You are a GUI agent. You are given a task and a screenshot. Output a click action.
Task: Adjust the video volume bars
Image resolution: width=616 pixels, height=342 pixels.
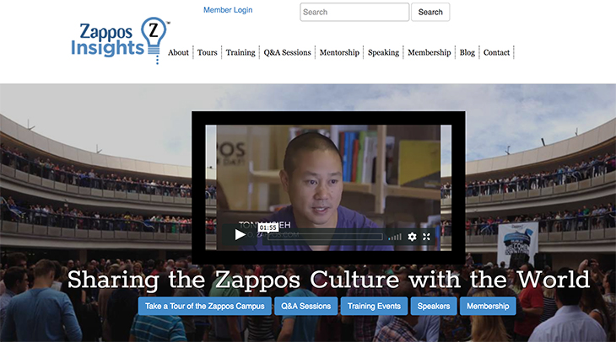tap(395, 237)
